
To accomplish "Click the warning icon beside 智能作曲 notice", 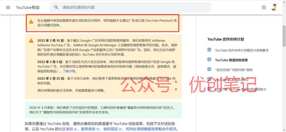I will coord(31,22).
